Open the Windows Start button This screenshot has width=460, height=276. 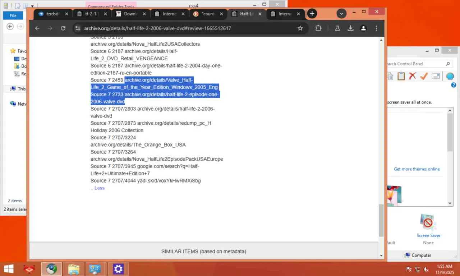click(x=9, y=269)
